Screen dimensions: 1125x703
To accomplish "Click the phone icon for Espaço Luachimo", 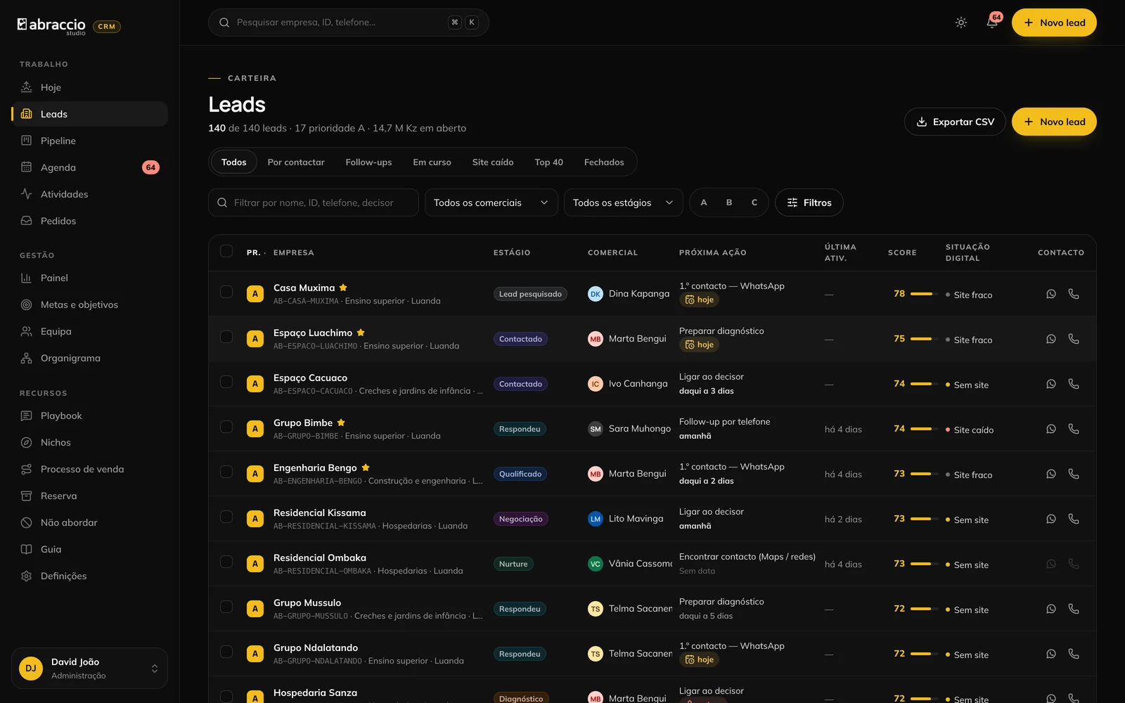I will click(x=1073, y=339).
